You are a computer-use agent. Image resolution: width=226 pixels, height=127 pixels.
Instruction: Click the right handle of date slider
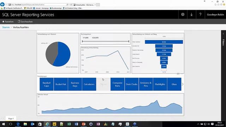click(x=129, y=41)
